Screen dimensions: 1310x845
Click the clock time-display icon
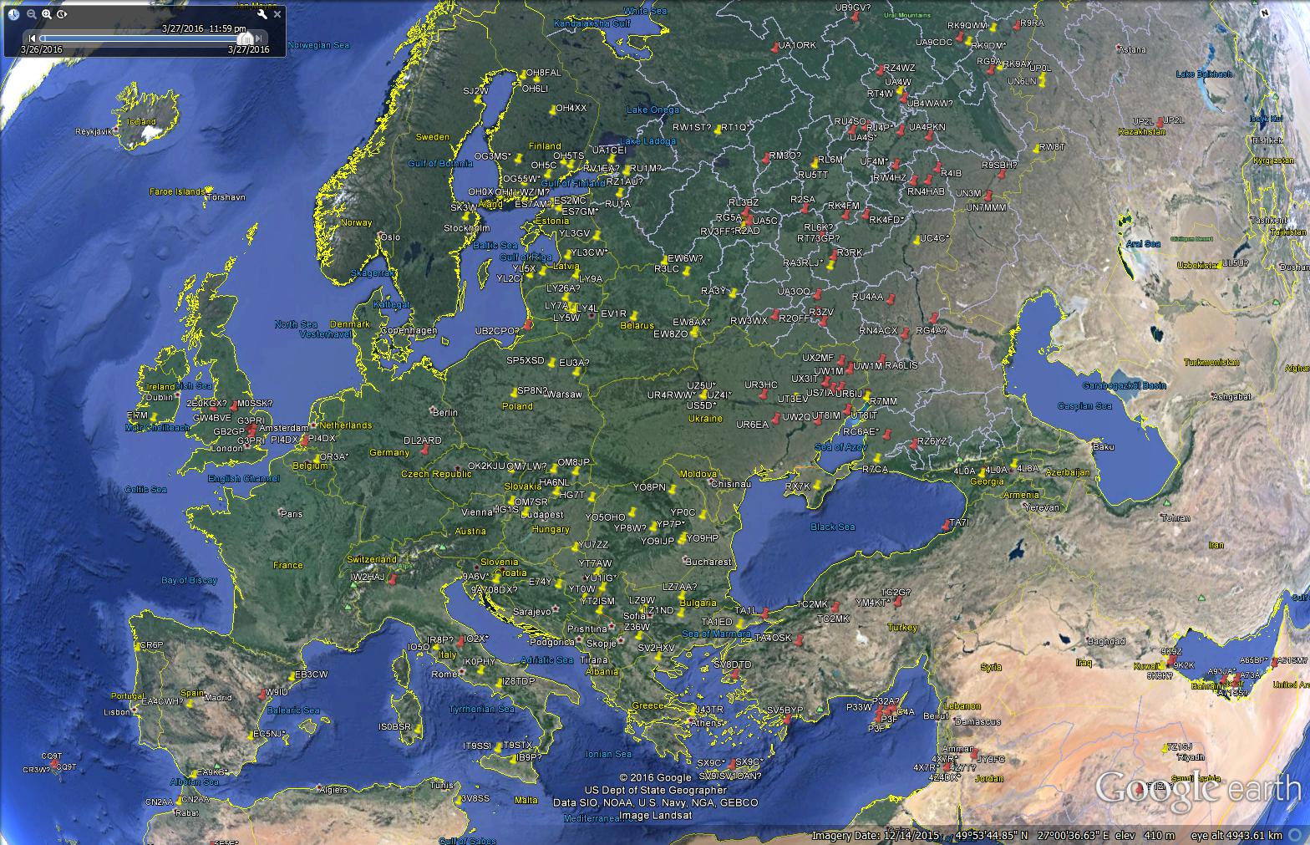point(14,14)
